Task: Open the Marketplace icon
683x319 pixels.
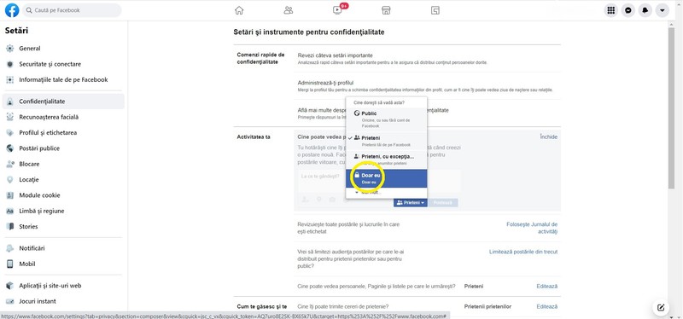Action: pos(386,10)
